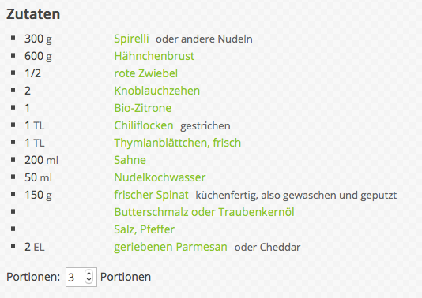
Task: Increase portions with the stepper up arrow
Action: [89, 274]
